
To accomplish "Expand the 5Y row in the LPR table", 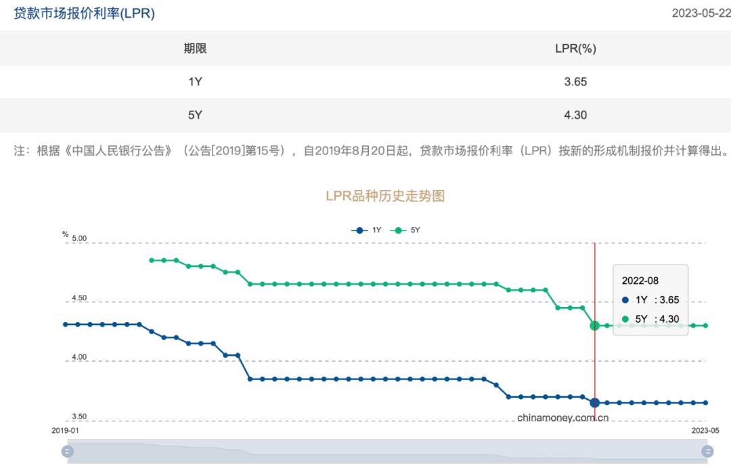I will pos(196,116).
